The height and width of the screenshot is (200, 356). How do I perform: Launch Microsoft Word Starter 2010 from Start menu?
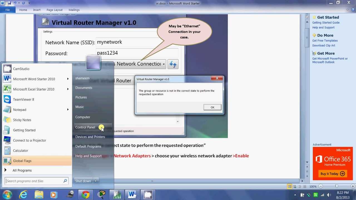pyautogui.click(x=34, y=79)
